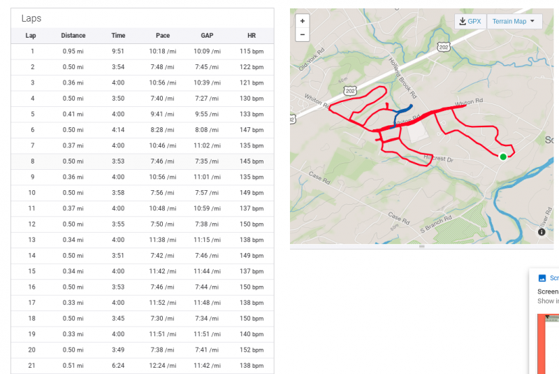Click the blue route segment on map
559x374 pixels.
pos(402,110)
